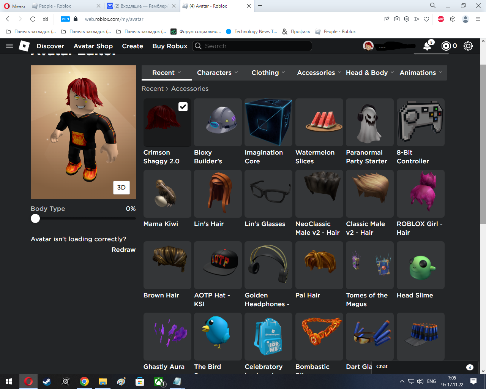The height and width of the screenshot is (389, 486).
Task: Open the Robux balance icon
Action: (x=446, y=46)
